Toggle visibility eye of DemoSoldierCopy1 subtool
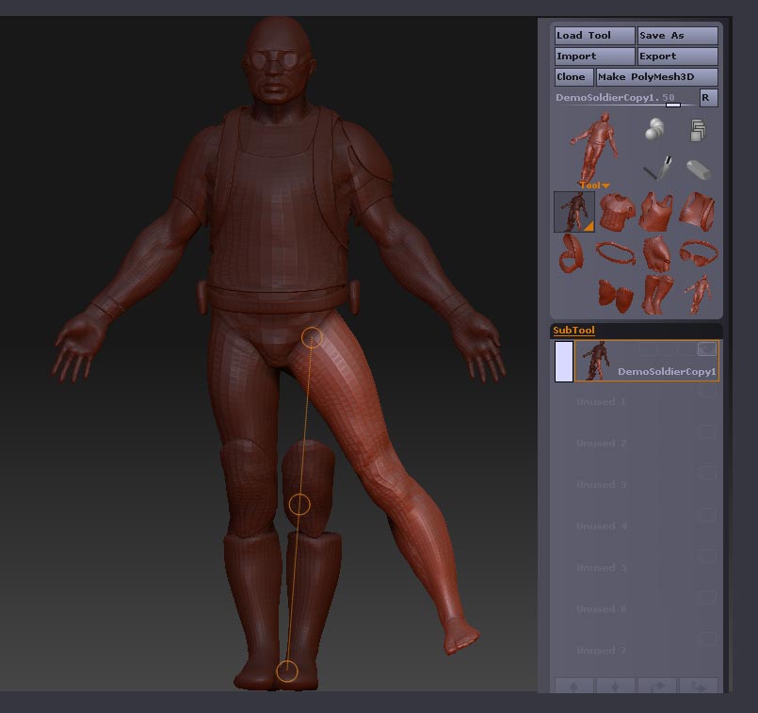This screenshot has height=713, width=758. pyautogui.click(x=707, y=349)
